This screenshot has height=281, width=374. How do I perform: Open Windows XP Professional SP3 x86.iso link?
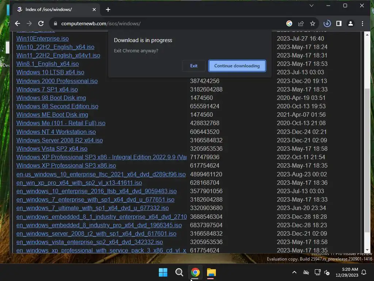66,166
